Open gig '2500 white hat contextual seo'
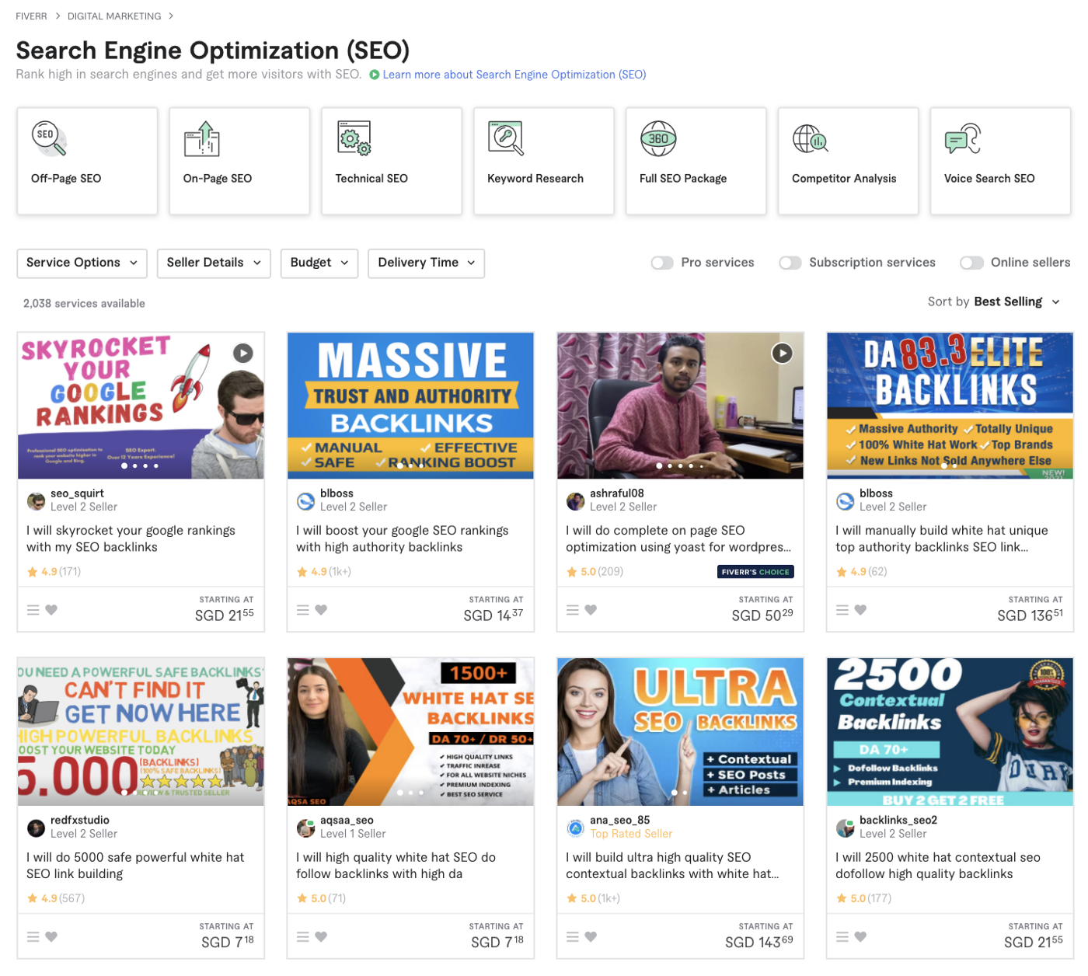The height and width of the screenshot is (976, 1088). pyautogui.click(x=938, y=866)
